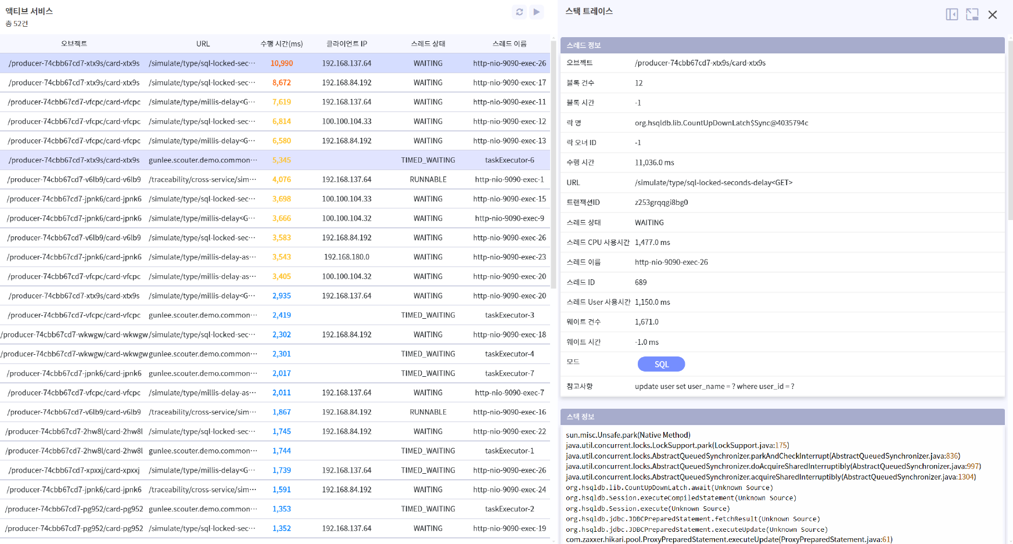Select row with thread http-nio-9090-exec-24
This screenshot has width=1013, height=544.
point(275,489)
